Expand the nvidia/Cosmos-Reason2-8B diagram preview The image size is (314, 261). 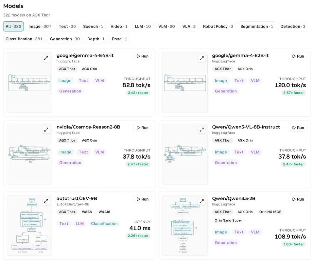(46, 130)
